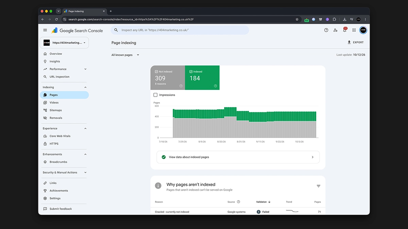The width and height of the screenshot is (408, 229).
Task: View site information icon in address bar
Action: tap(65, 19)
